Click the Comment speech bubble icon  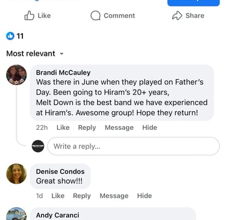click(x=95, y=16)
